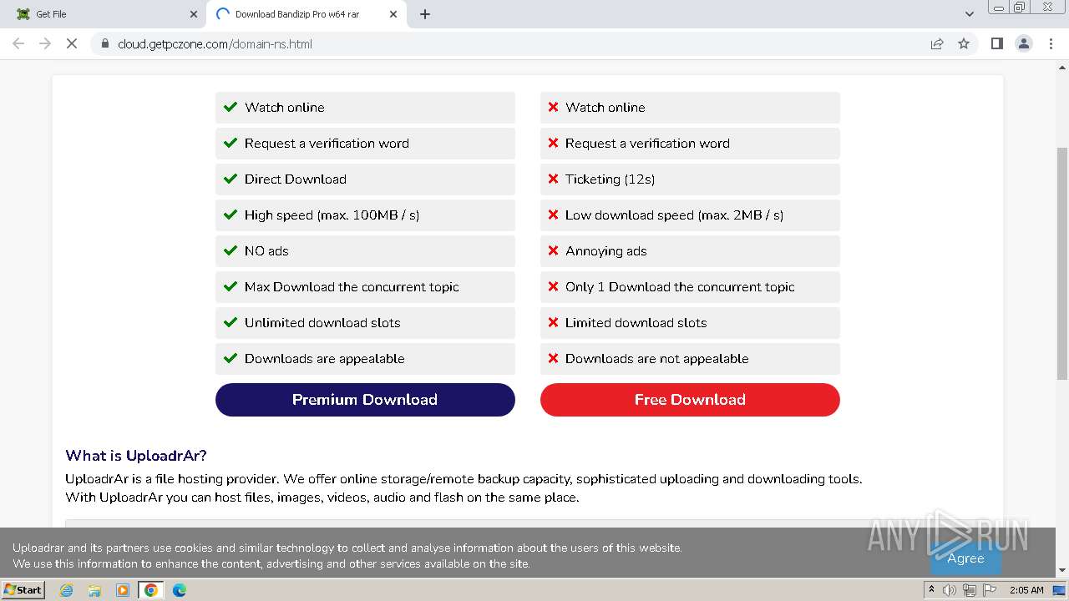Agree to the cookie notice

coord(965,558)
